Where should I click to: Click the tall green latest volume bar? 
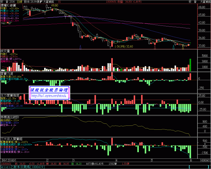pos(190,65)
